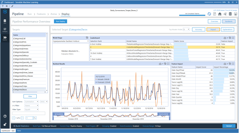Screen dimensions: 239x133
Task: Open the New bottom tab
Action: point(19,131)
